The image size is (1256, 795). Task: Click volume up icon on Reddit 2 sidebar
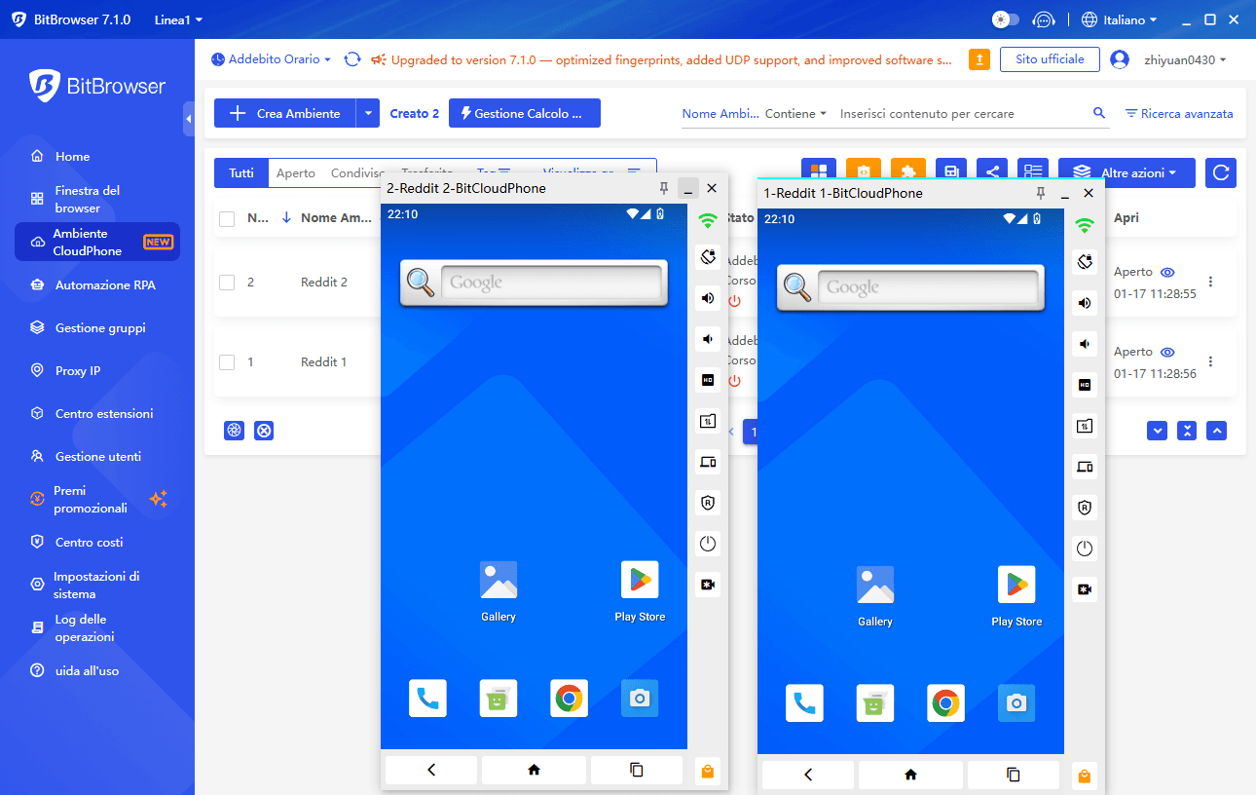[708, 298]
